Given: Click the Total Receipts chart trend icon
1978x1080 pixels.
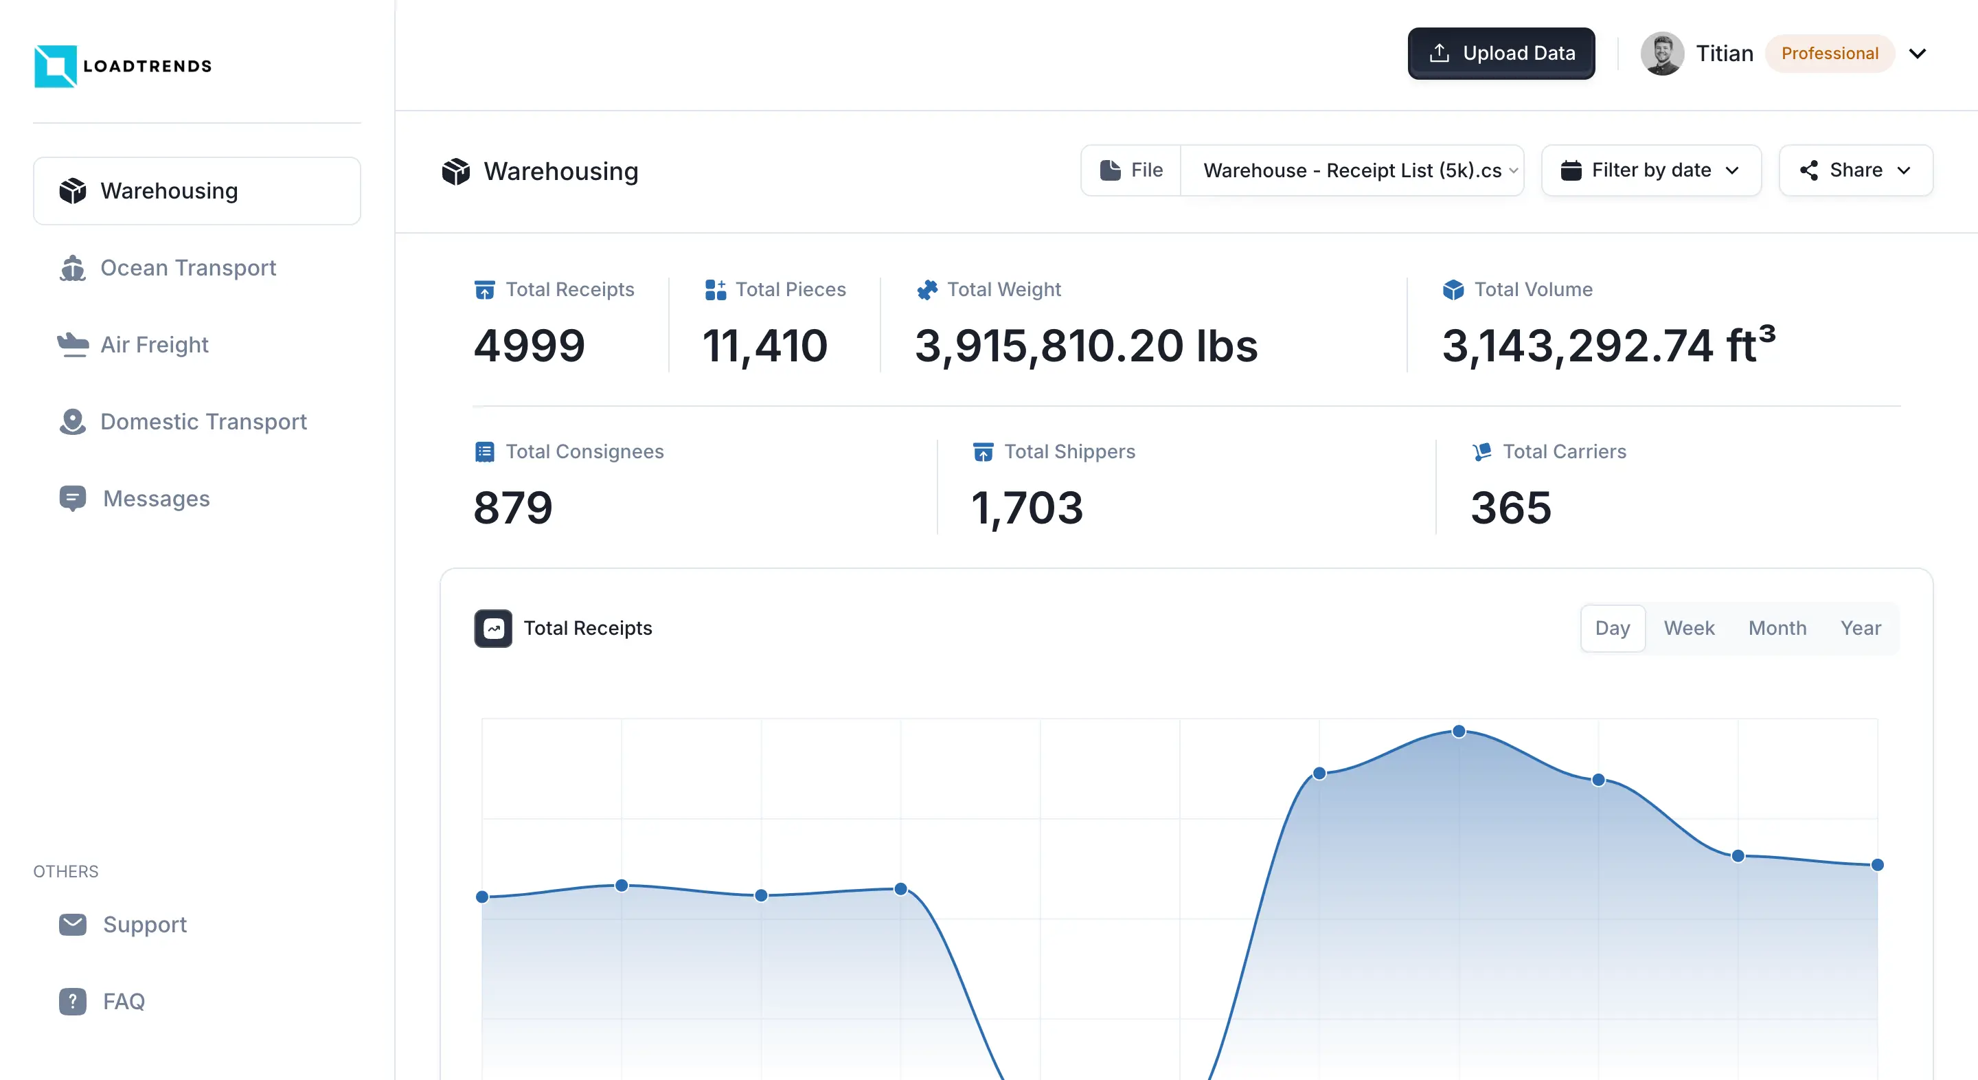Looking at the screenshot, I should coord(493,629).
